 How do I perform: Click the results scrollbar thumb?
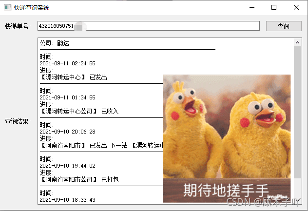pos(298,112)
